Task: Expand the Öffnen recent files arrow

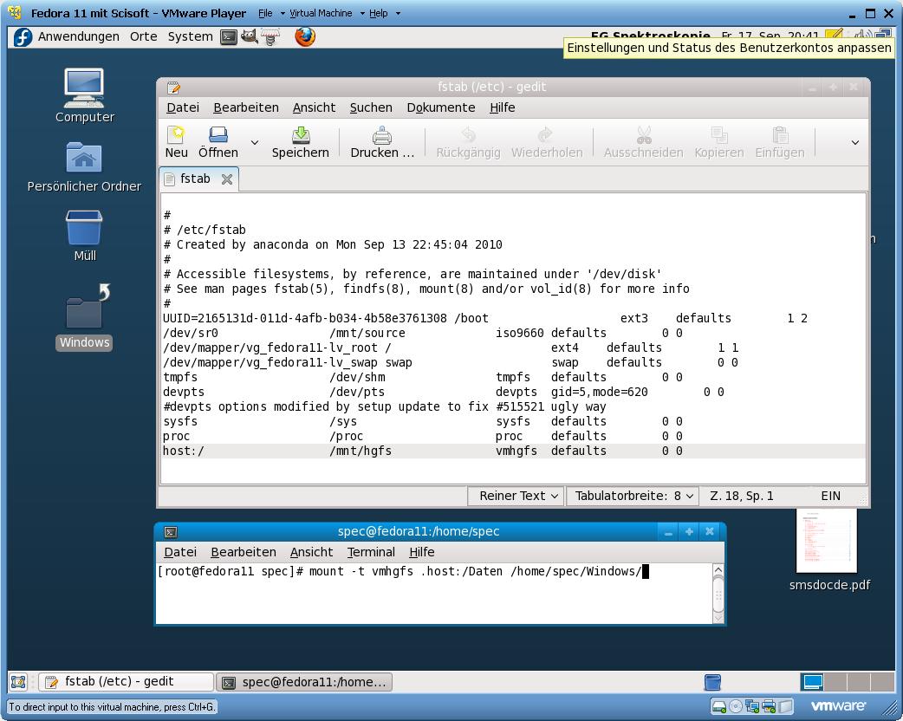Action: 255,142
